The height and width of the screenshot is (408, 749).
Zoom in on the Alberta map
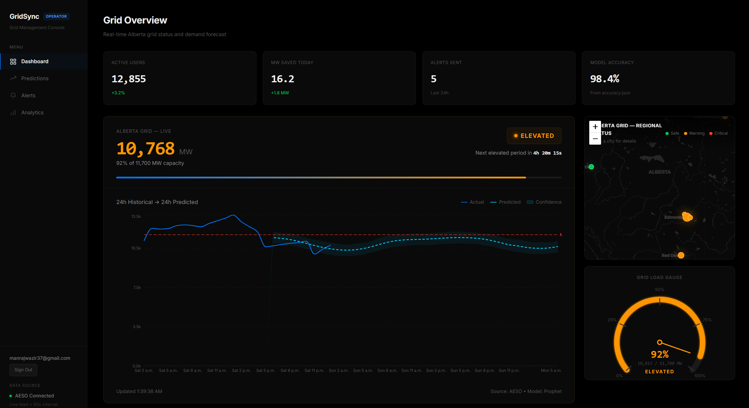coord(595,127)
